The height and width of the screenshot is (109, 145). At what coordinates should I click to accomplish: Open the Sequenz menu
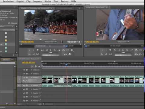(37, 2)
